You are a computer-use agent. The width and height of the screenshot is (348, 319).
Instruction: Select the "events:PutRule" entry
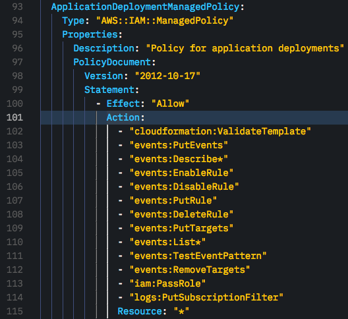click(173, 200)
